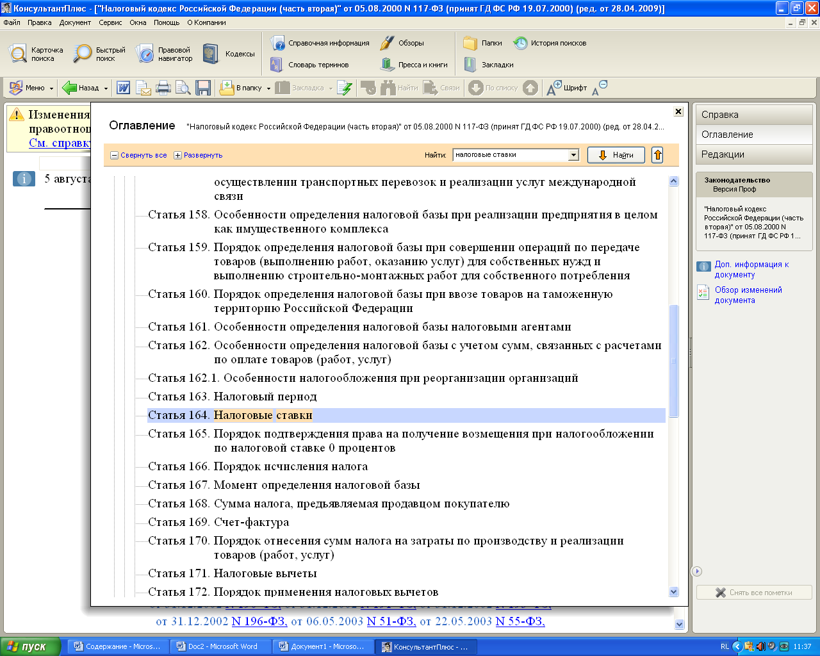Open Закладка dropdown arrow

coord(331,88)
